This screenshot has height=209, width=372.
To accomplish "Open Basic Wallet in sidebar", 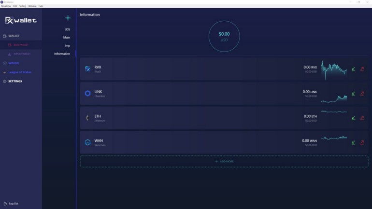I will [x=21, y=45].
